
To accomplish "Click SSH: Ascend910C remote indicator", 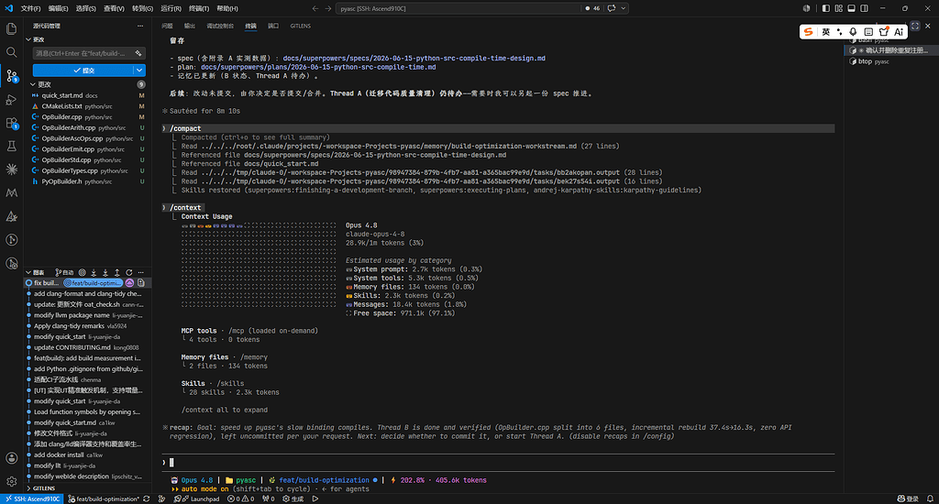I will 33,499.
